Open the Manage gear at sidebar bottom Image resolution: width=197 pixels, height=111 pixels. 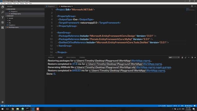[x=2, y=102]
